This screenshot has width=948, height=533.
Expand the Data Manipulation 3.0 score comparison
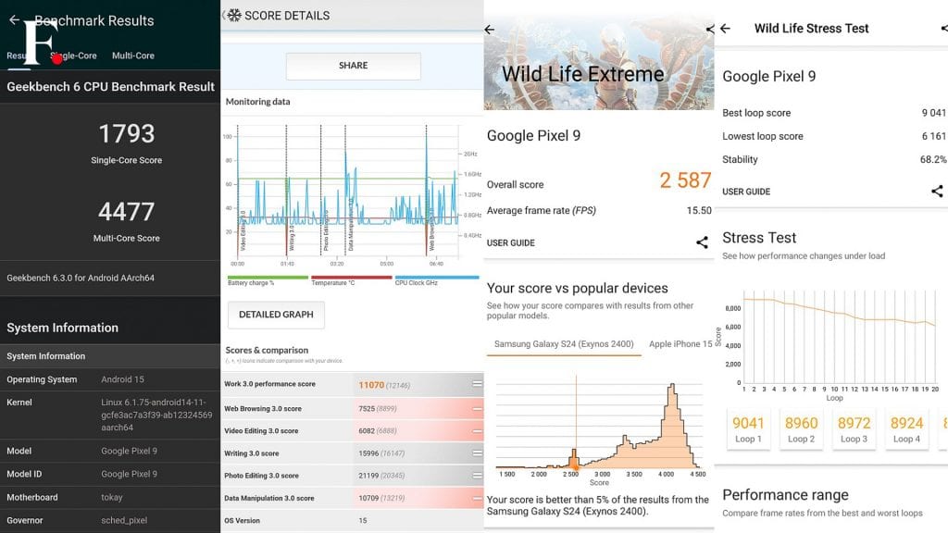pos(477,498)
